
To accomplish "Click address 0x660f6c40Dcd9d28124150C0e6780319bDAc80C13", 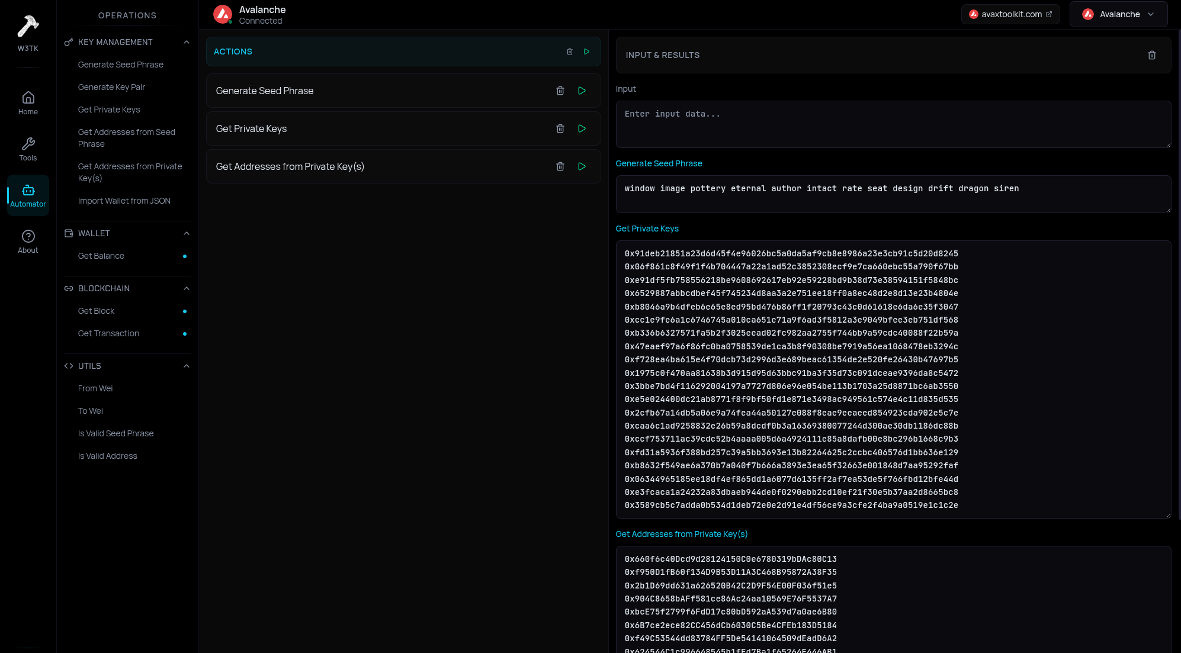I will tap(730, 559).
